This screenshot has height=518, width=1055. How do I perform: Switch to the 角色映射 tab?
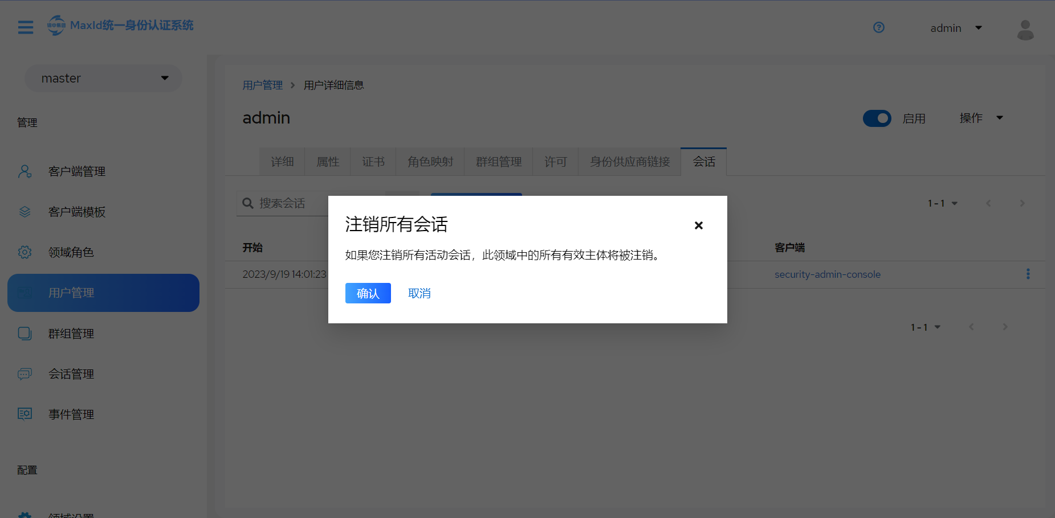click(430, 162)
